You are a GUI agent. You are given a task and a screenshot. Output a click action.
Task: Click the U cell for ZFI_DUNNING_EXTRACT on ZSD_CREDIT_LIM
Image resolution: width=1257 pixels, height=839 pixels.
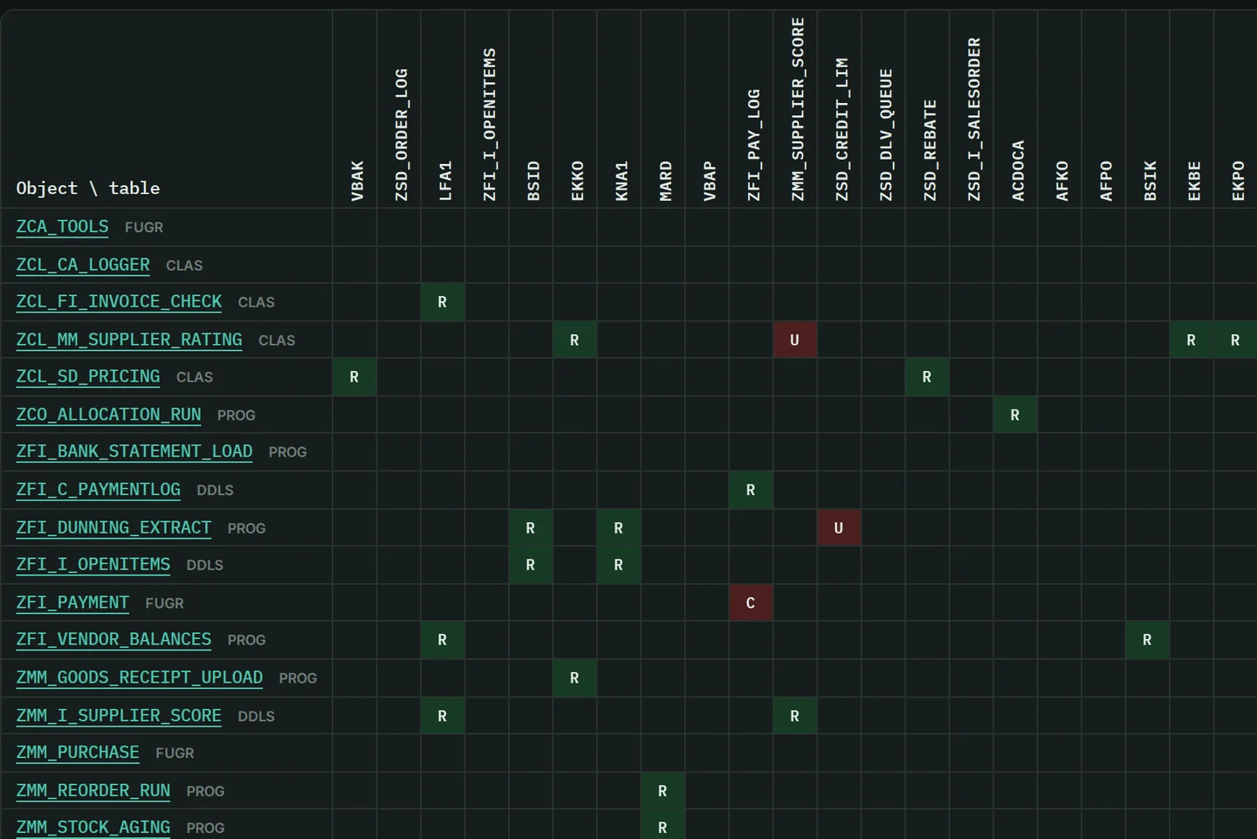click(x=839, y=527)
